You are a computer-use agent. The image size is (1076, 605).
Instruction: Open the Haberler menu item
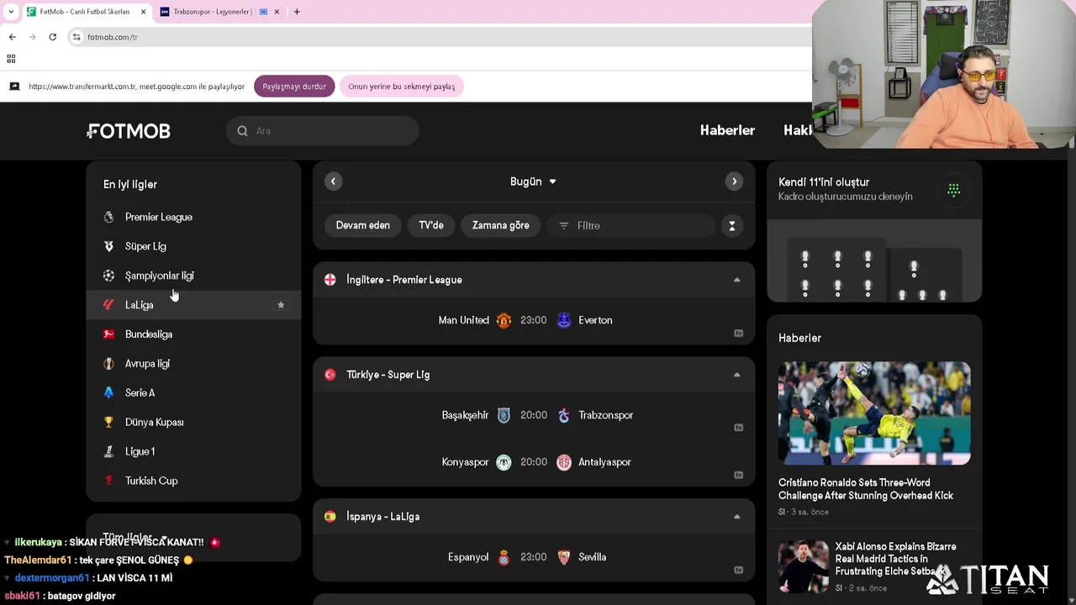point(727,130)
